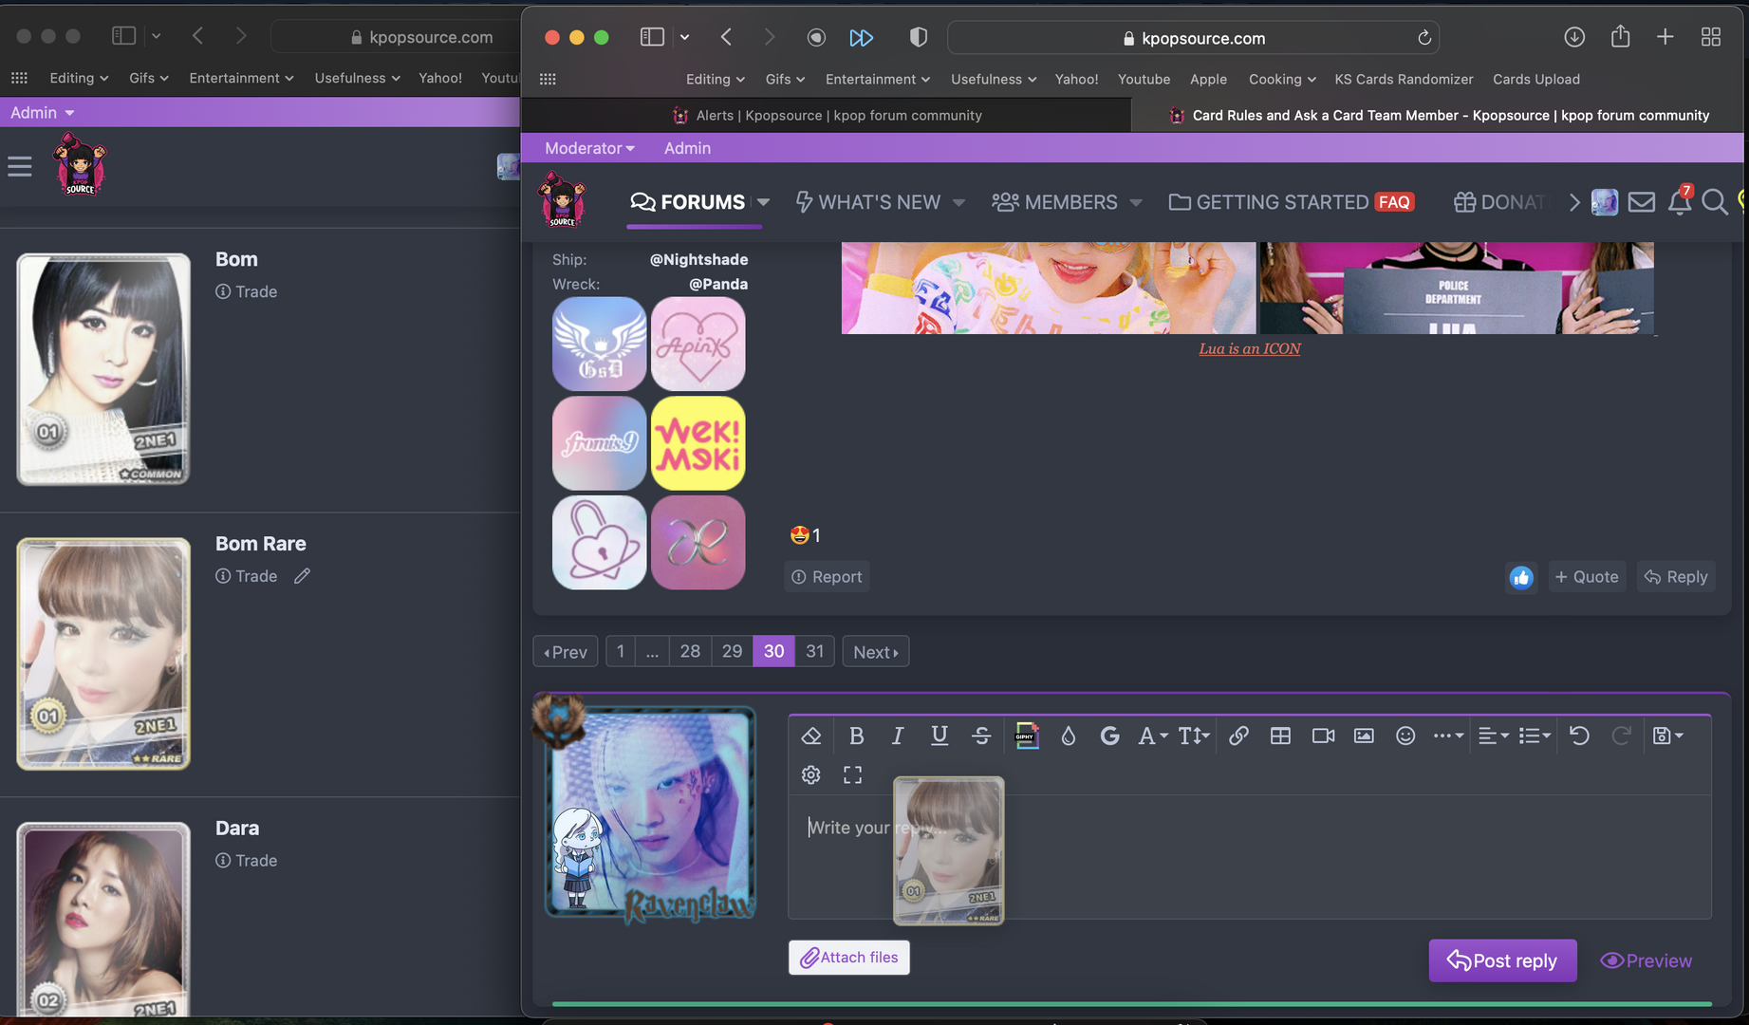The height and width of the screenshot is (1025, 1749).
Task: Open the forum search magnifier icon
Action: [1714, 202]
